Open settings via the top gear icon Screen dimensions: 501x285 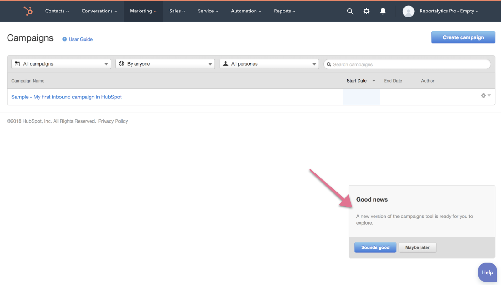pos(366,11)
